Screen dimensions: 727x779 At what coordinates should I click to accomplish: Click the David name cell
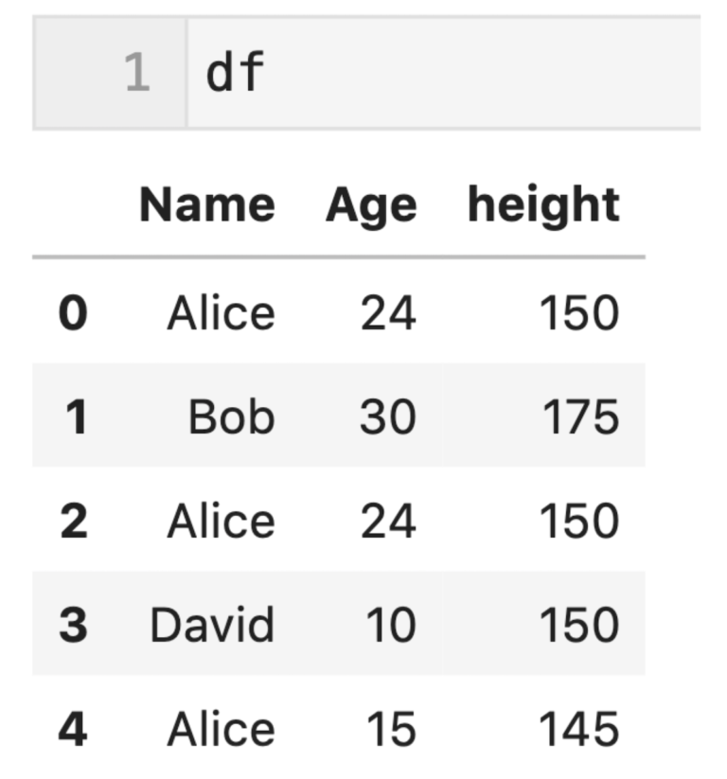coord(212,625)
